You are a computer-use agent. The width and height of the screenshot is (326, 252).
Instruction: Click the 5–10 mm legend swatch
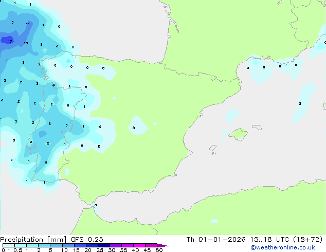[56, 245]
